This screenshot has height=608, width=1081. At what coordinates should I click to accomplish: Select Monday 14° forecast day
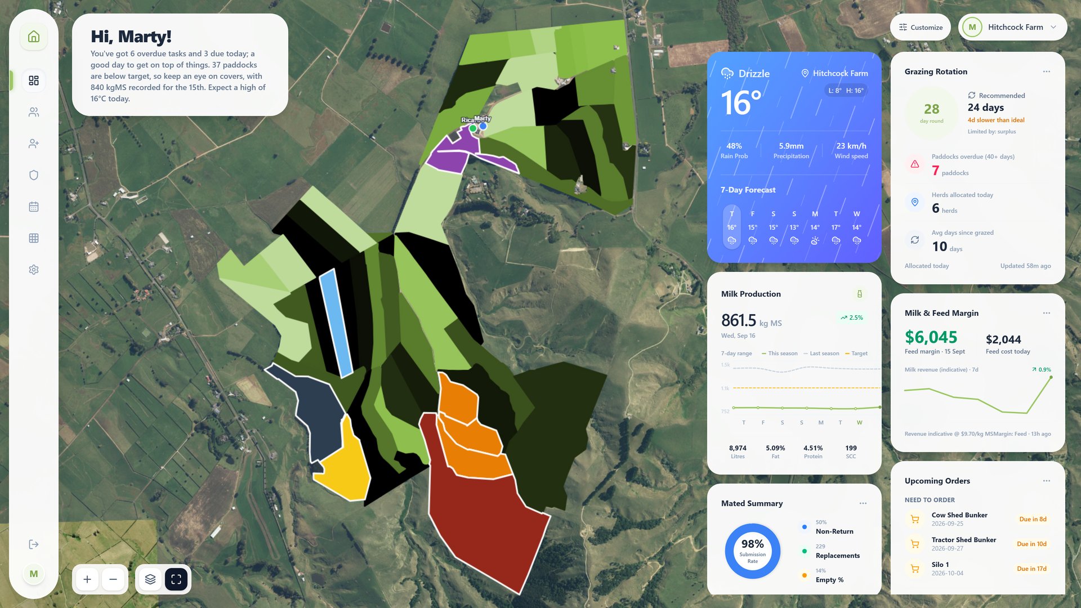pos(815,227)
